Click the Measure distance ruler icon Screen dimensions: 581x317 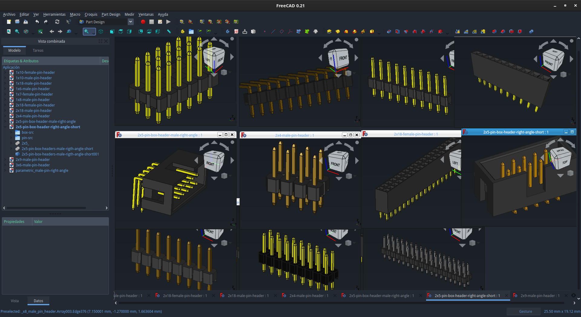(169, 31)
